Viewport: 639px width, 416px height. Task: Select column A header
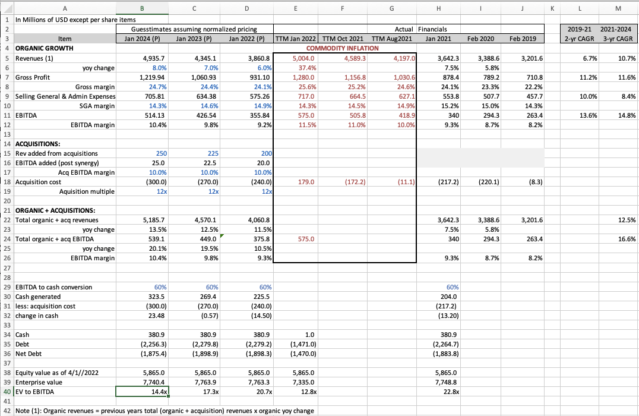point(65,8)
